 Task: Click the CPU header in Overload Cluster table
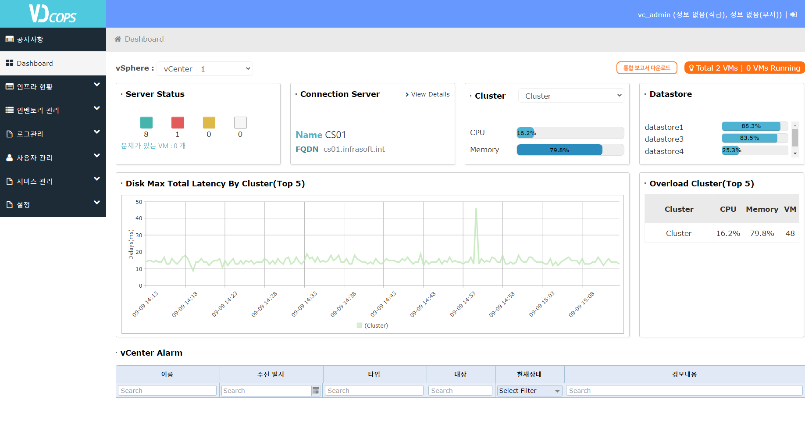(728, 209)
